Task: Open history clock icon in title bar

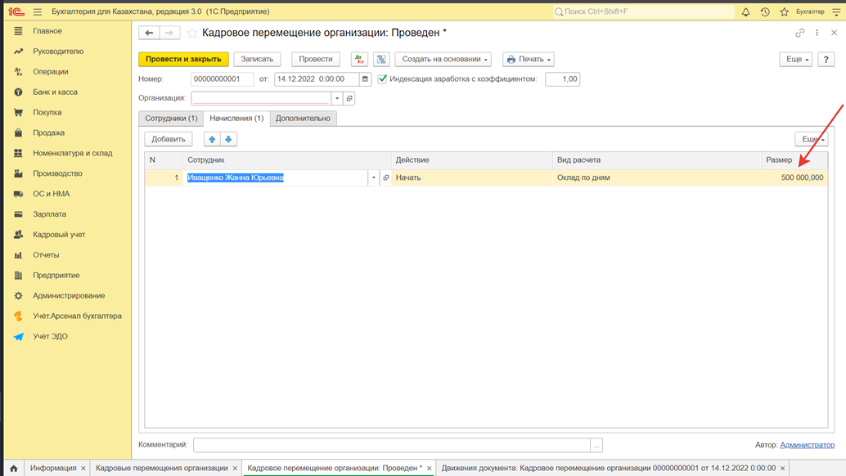Action: tap(765, 11)
